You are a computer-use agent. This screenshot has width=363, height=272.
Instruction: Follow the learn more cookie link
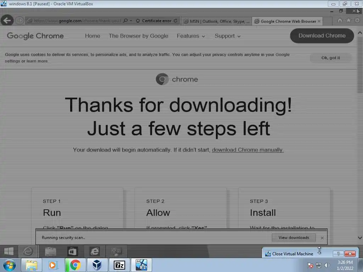tap(37, 61)
